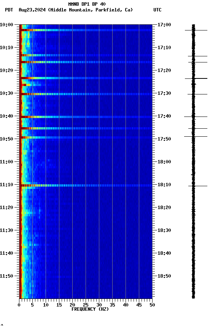The width and height of the screenshot is (210, 329).
Task: Click the broadband event band near 10:02
Action: [86, 30]
